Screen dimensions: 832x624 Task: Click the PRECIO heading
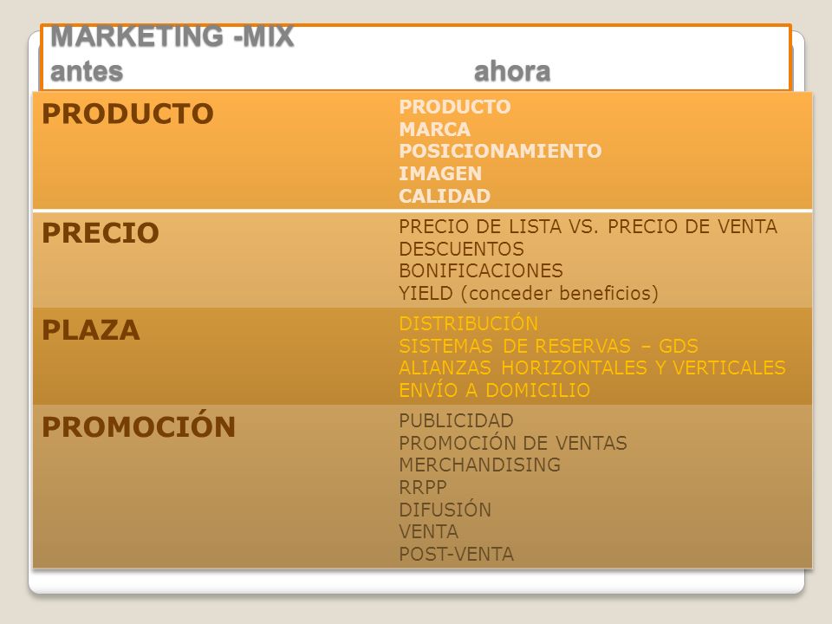101,232
